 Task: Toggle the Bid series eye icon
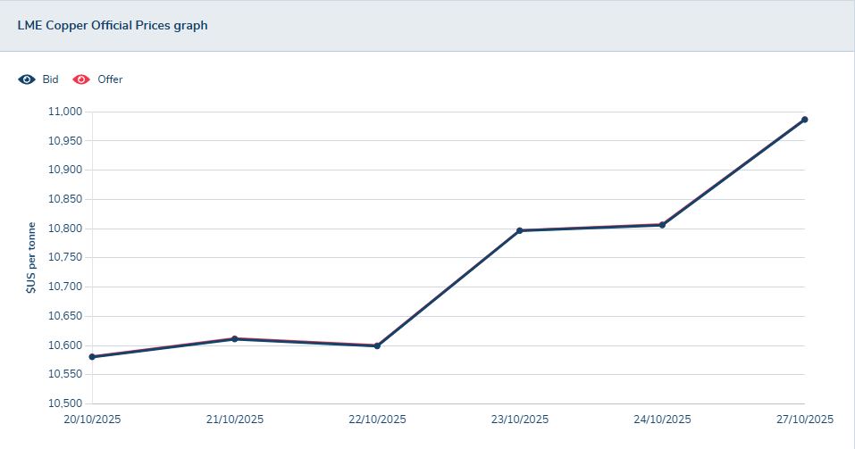[27, 79]
